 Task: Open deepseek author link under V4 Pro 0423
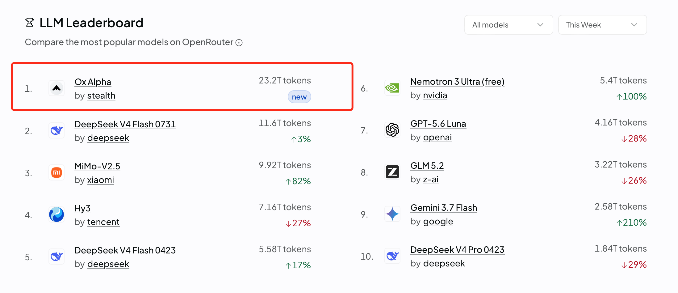pos(444,263)
